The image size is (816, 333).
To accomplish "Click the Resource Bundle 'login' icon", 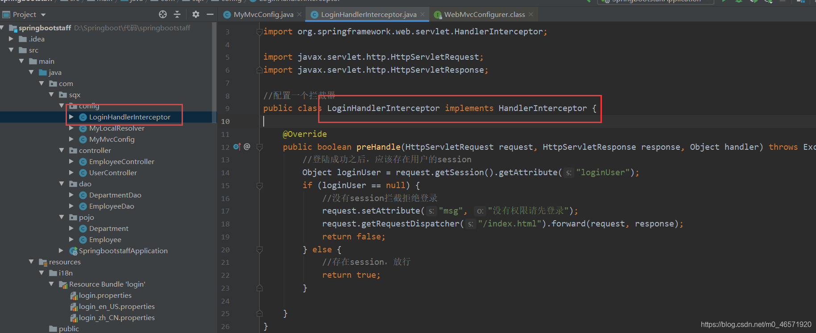I will (63, 285).
